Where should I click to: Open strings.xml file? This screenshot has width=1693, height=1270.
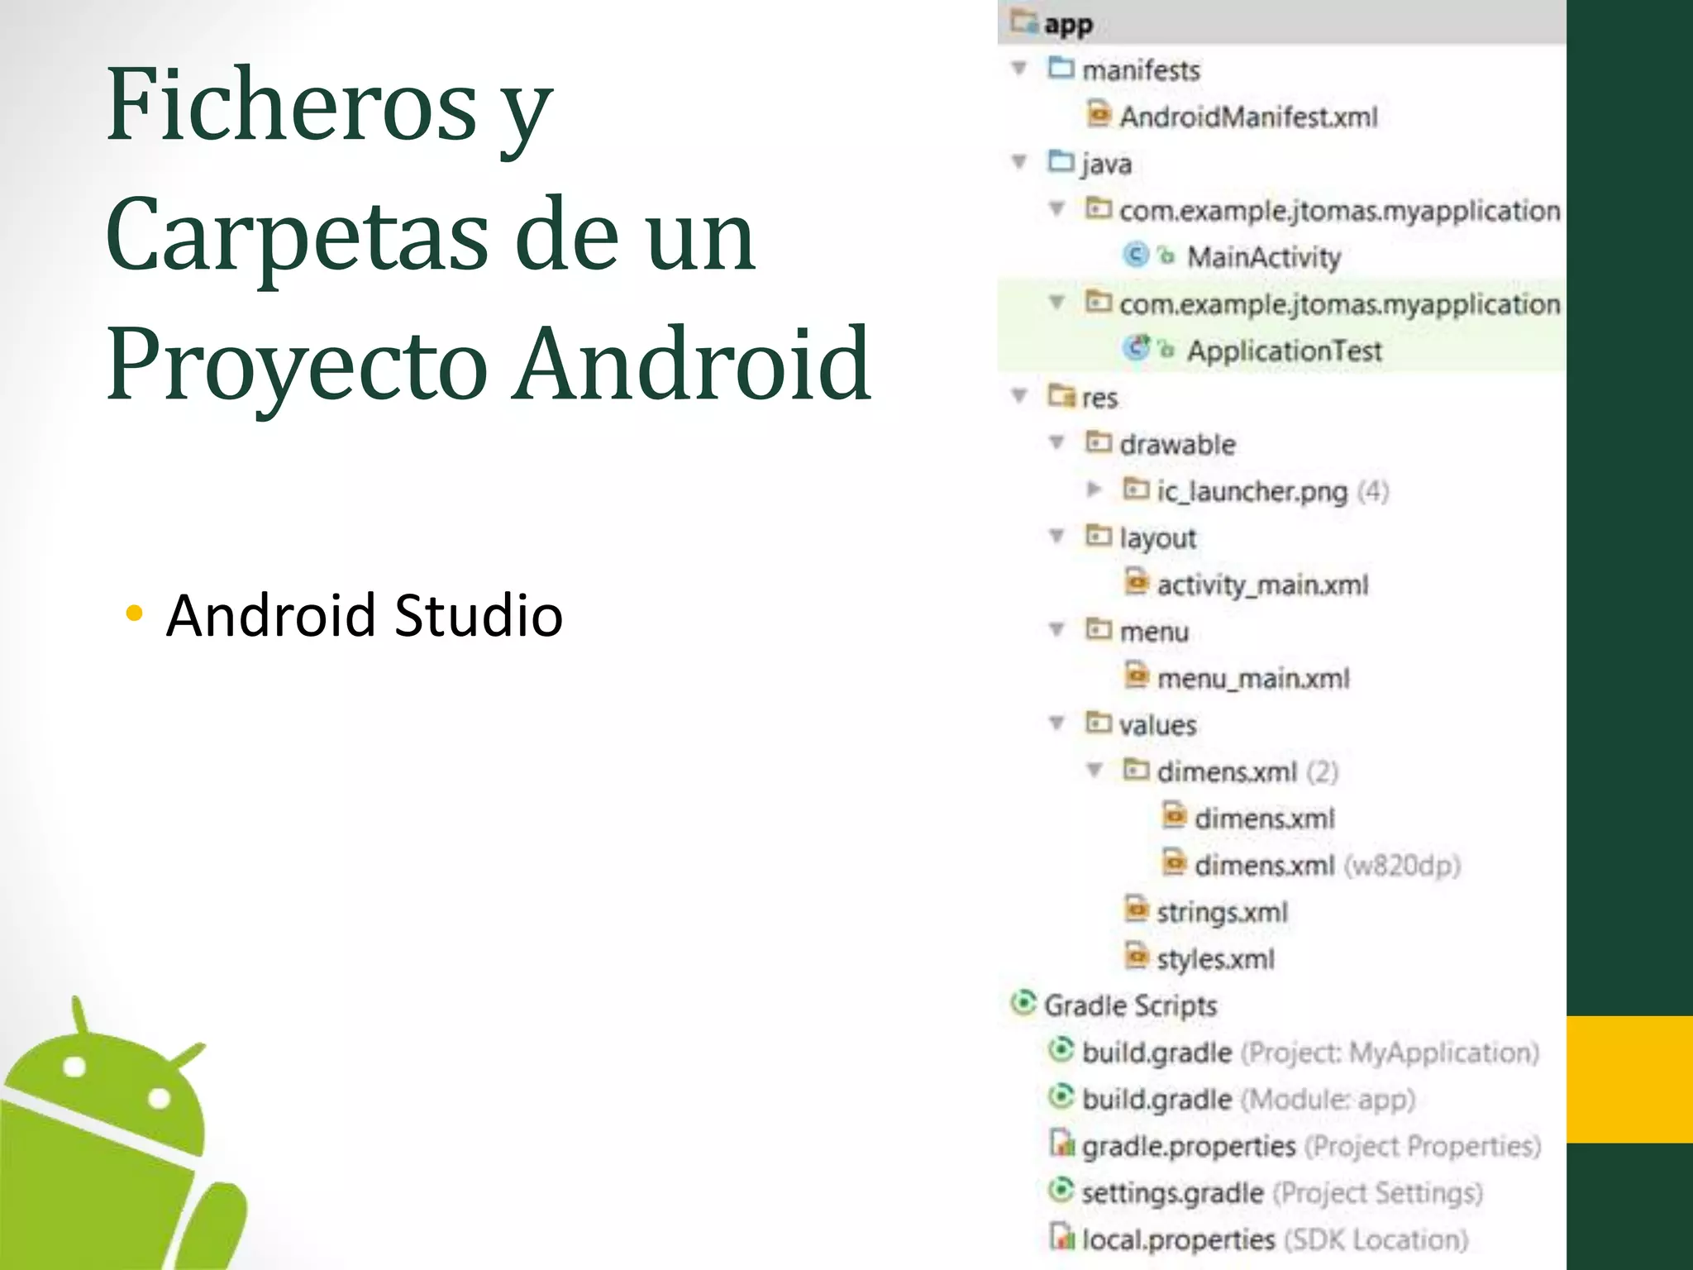[x=1222, y=913]
